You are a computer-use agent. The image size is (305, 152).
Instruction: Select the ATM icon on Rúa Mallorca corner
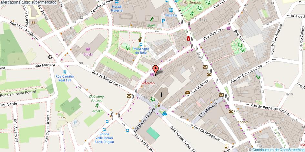click(209, 74)
